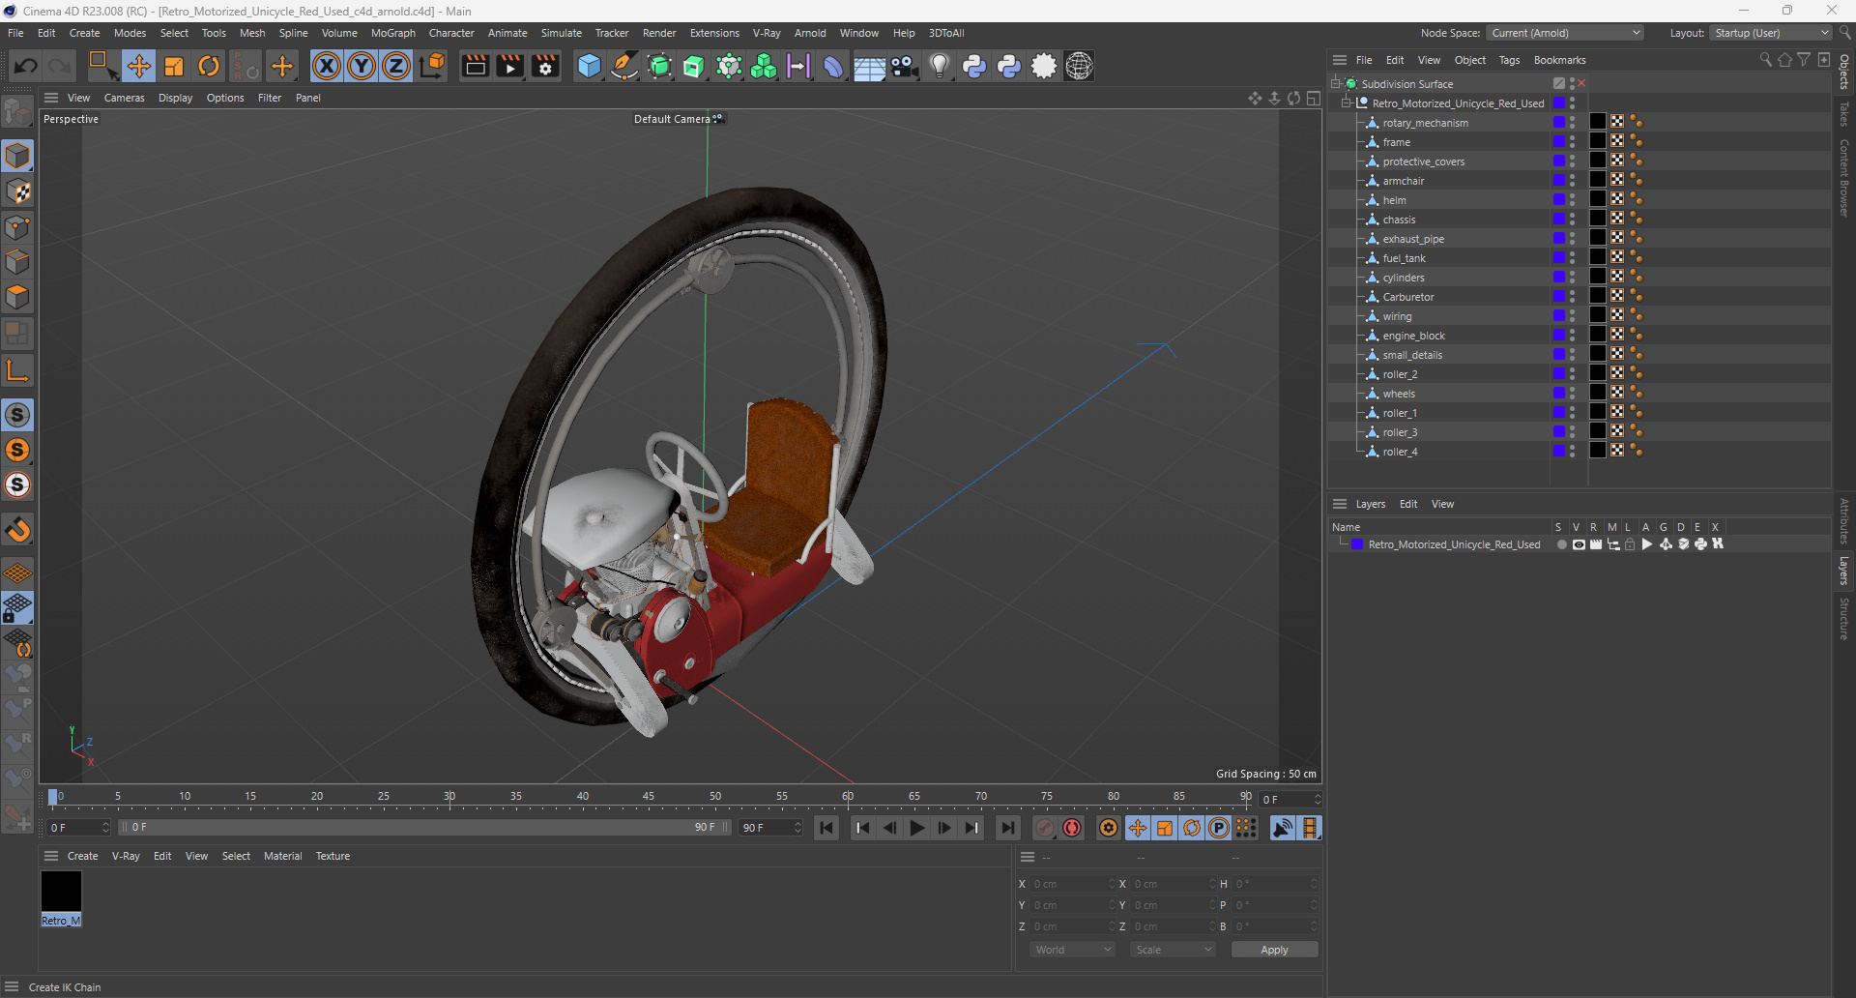Click the light bulb Light icon
The width and height of the screenshot is (1856, 998).
click(939, 66)
